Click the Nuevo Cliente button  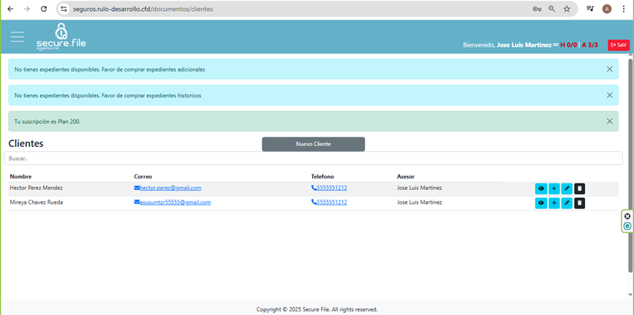(313, 144)
